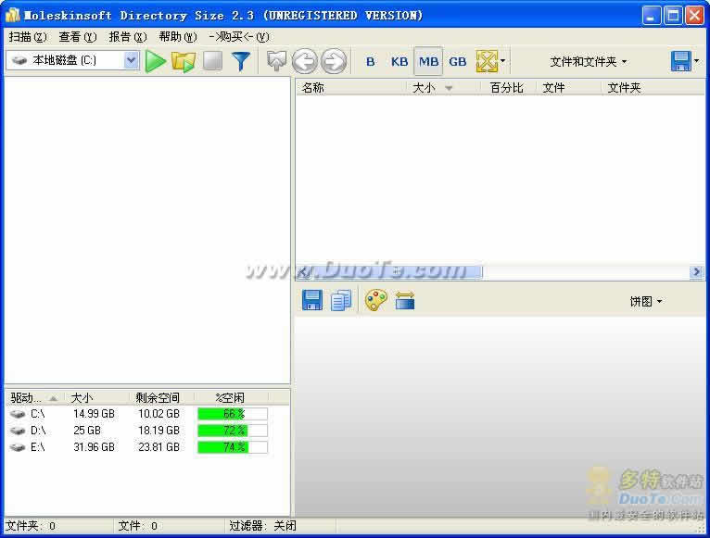
Task: Click the 23.81 GB free space value
Action: coord(158,447)
